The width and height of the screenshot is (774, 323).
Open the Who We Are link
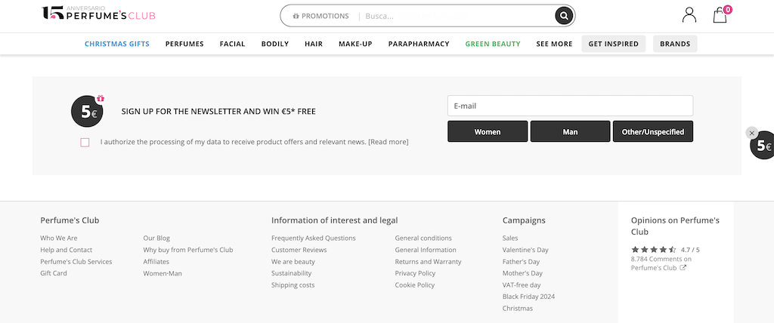pos(59,238)
